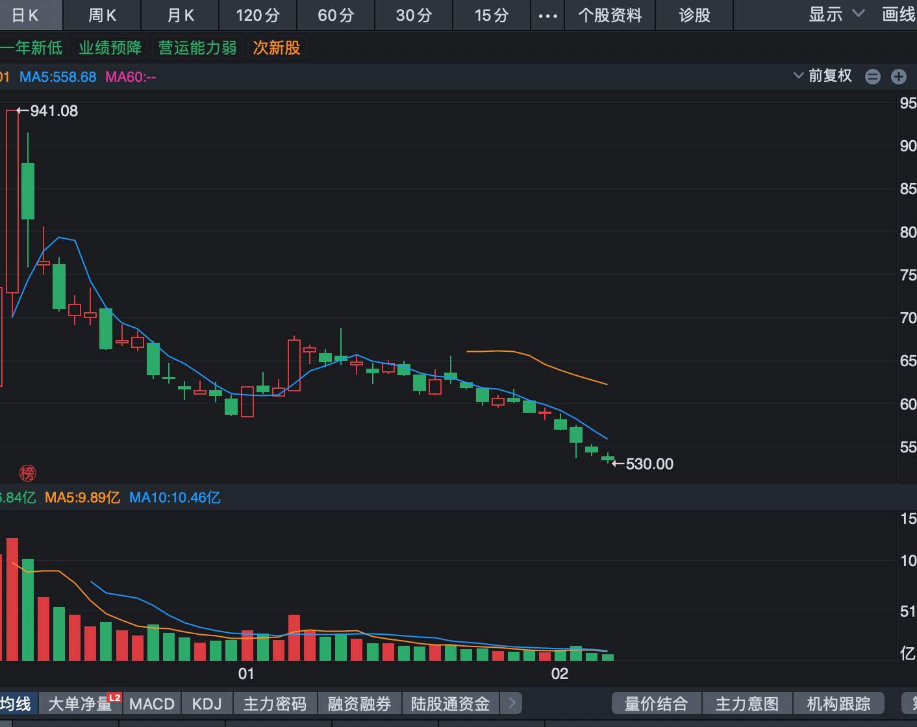Open the 显示 display dropdown
Viewport: 917px width, 727px height.
coord(836,14)
